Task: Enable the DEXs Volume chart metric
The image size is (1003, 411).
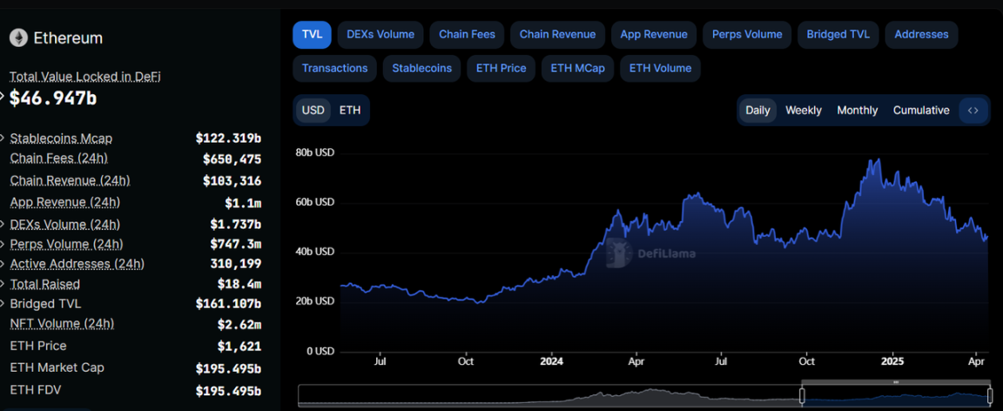Action: [x=380, y=35]
